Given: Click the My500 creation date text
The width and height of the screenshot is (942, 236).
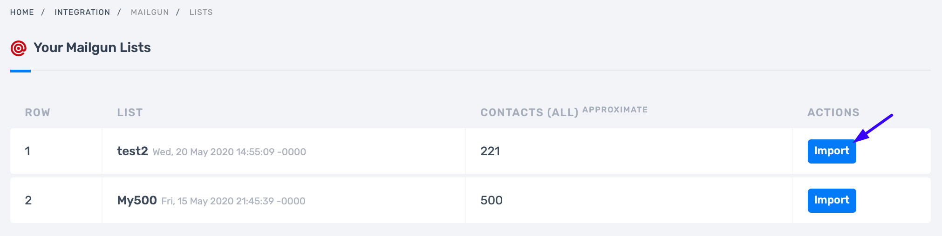Looking at the screenshot, I should (233, 201).
